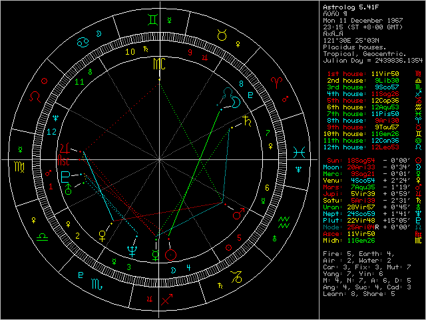The height and width of the screenshot is (320, 426).
Task: Click the house number 9 in the wheel
Action: coord(190,53)
